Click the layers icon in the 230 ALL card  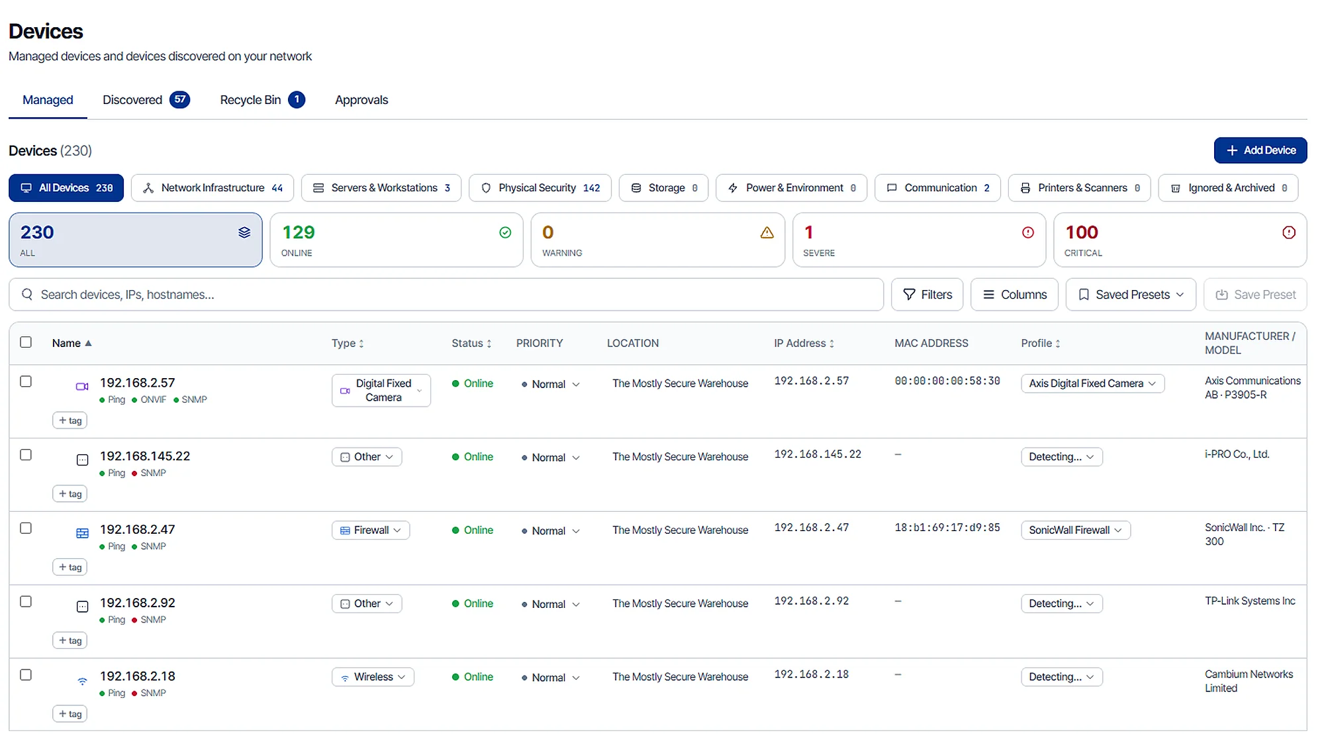click(244, 232)
